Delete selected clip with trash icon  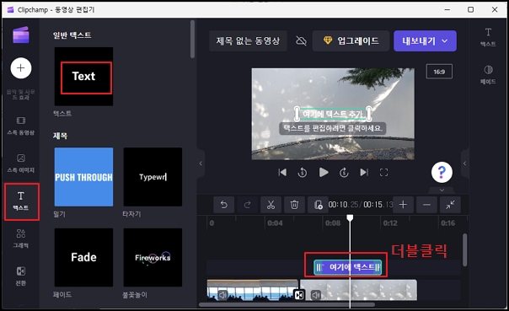[294, 205]
